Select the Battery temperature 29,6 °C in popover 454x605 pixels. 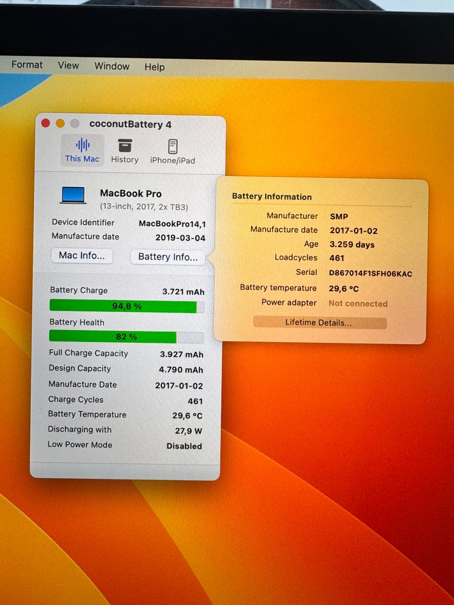click(x=344, y=288)
